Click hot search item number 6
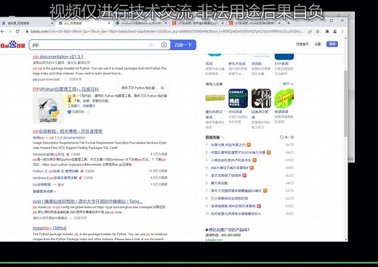Image resolution: width=378 pixels, height=267 pixels. 219,183
